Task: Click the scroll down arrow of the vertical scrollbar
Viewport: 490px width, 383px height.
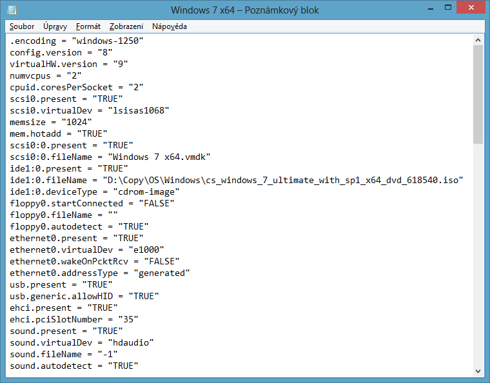Action: click(x=478, y=370)
